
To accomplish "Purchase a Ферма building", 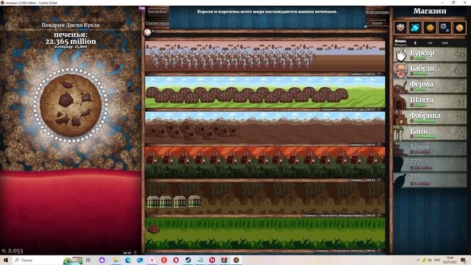I will (x=430, y=86).
